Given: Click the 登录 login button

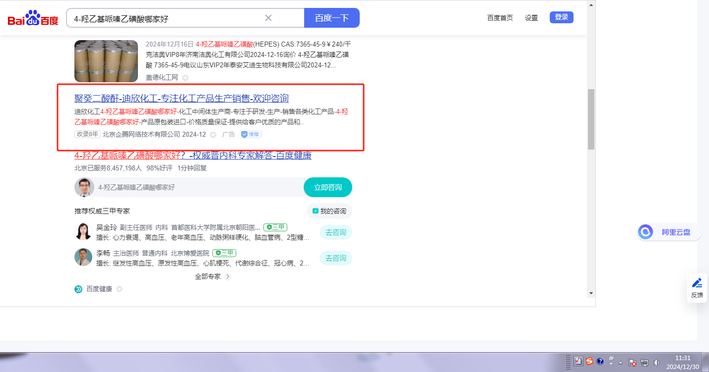Looking at the screenshot, I should 561,17.
